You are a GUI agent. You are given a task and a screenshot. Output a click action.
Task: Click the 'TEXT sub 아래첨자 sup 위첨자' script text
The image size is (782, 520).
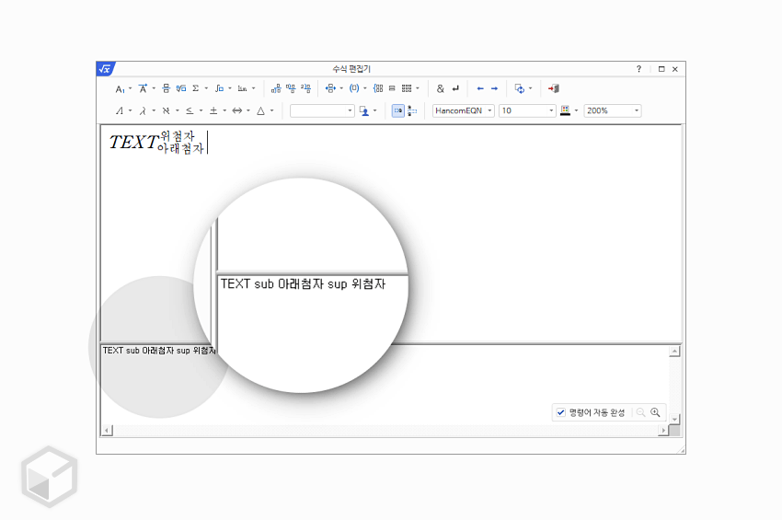(x=159, y=351)
